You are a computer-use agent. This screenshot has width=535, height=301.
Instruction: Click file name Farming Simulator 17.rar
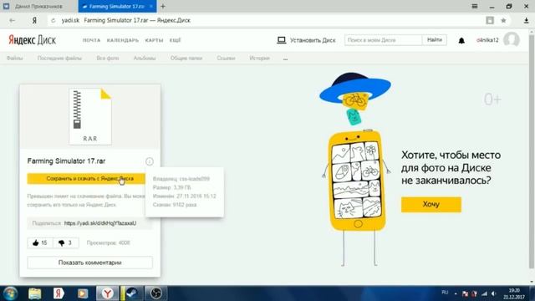[66, 161]
